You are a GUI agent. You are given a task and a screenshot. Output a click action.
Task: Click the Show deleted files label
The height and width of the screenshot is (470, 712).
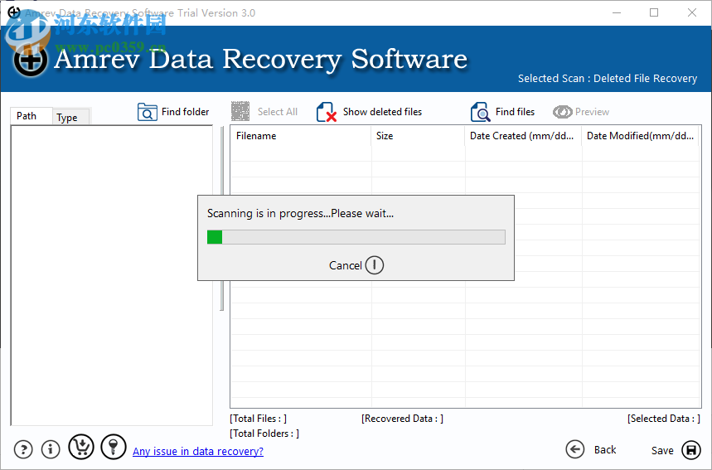tap(382, 112)
